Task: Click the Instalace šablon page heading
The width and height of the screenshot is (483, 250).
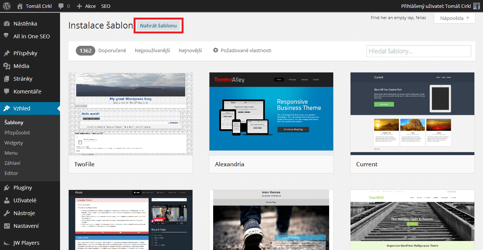Action: click(101, 26)
